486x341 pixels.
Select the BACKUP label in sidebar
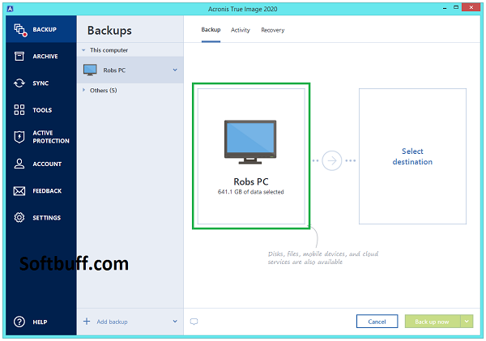[45, 29]
